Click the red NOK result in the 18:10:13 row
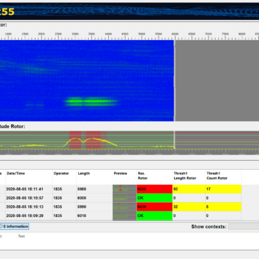The width and height of the screenshot is (259, 259). [155, 207]
